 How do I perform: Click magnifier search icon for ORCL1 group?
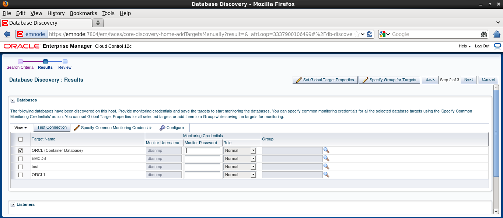326,175
